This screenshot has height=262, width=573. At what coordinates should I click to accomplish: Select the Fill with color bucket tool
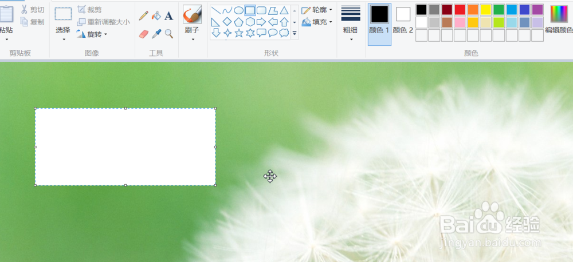point(156,15)
